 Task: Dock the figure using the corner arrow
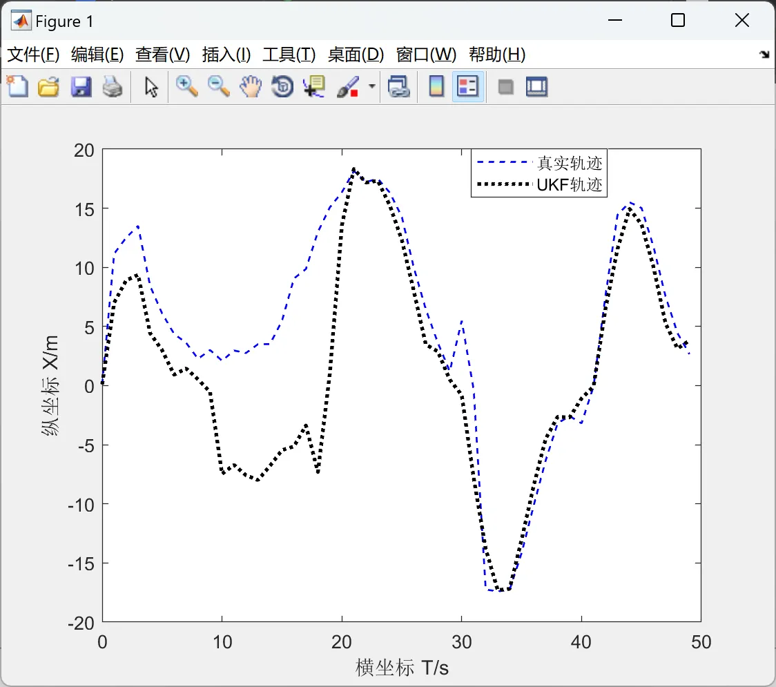[765, 55]
